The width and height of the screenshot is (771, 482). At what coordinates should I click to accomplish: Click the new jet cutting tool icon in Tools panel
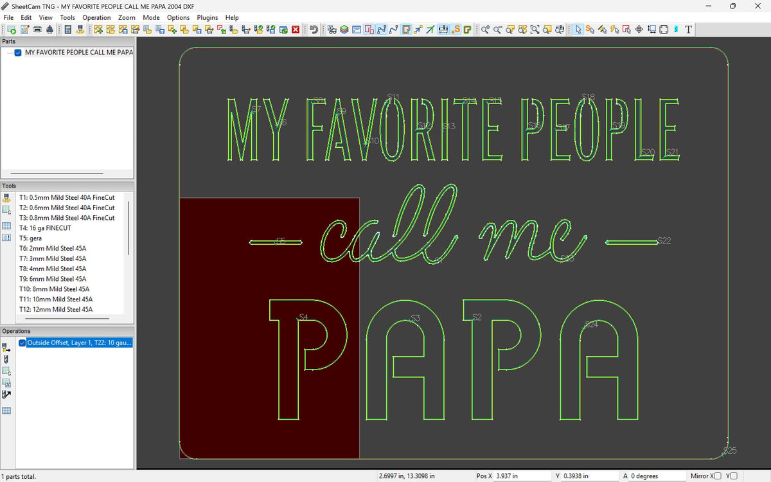[x=6, y=199]
